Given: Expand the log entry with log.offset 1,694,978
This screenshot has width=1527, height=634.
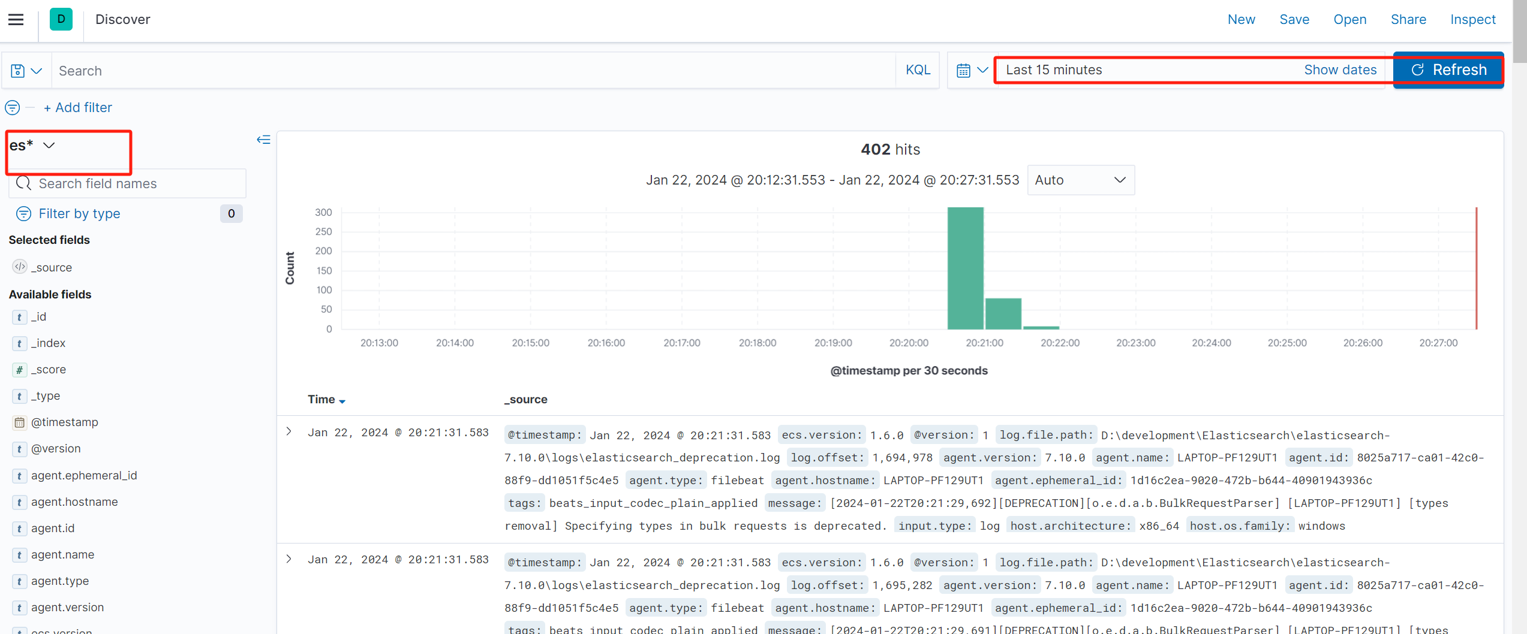Looking at the screenshot, I should [289, 431].
